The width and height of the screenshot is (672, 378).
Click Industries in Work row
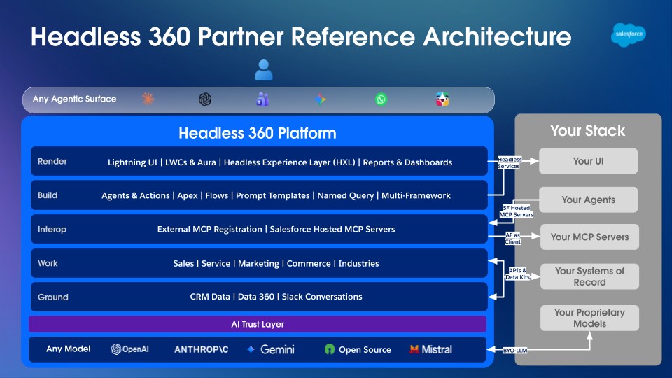point(358,264)
